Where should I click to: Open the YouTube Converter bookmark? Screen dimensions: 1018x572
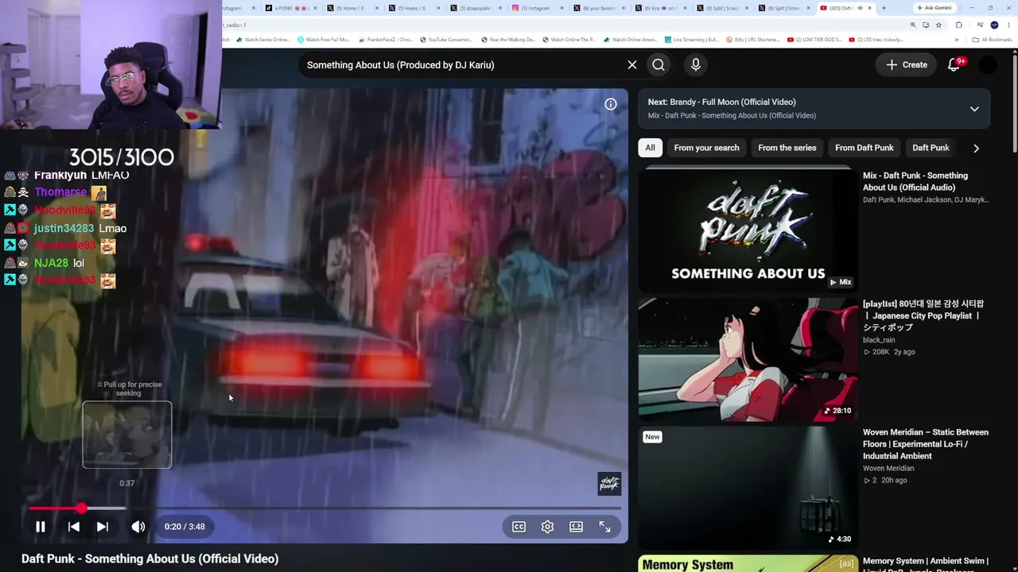pyautogui.click(x=446, y=40)
